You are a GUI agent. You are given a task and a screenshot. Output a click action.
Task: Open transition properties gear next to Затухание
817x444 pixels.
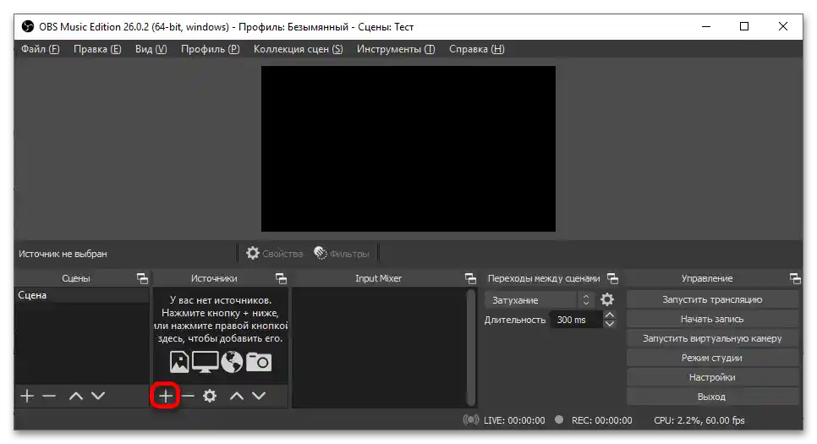[607, 299]
